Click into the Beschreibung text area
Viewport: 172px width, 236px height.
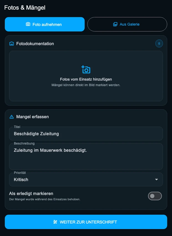tap(86, 156)
